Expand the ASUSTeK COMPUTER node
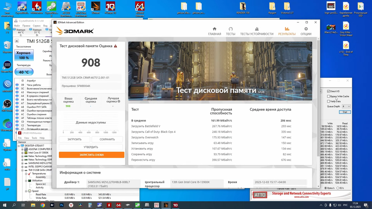The height and width of the screenshot is (209, 372). pos(22,149)
